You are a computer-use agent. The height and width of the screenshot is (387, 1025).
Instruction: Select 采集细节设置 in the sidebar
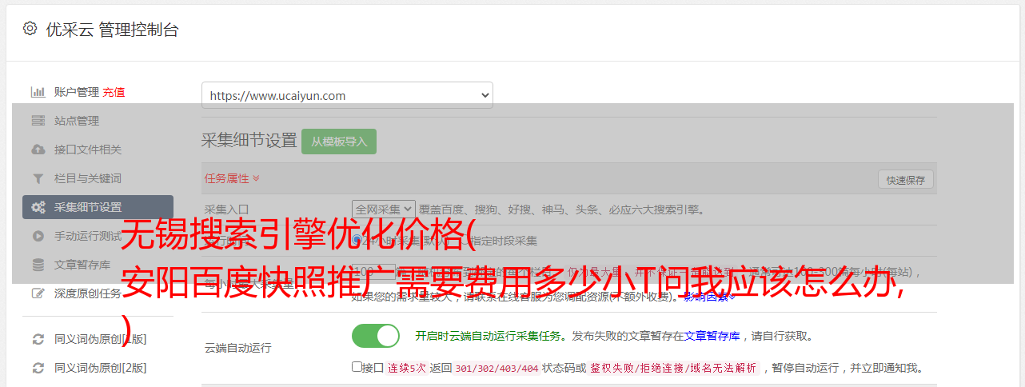pyautogui.click(x=98, y=207)
